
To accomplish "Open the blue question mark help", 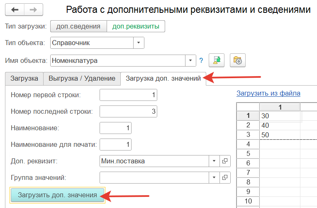I will coord(201,60).
